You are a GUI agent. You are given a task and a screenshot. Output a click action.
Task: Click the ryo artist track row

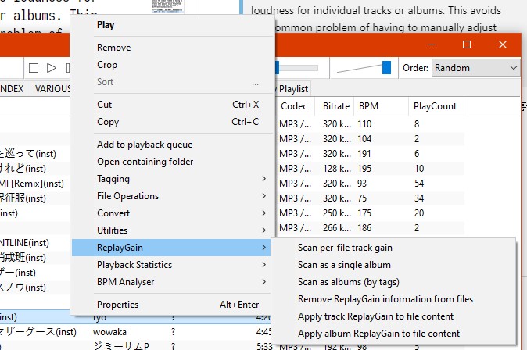[x=136, y=317]
